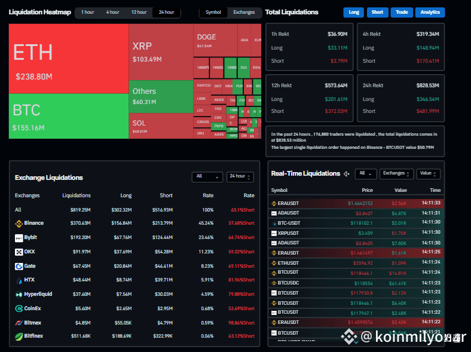Click the Binance exchange logo icon
Viewport: 471px width, 352px height.
pyautogui.click(x=19, y=224)
